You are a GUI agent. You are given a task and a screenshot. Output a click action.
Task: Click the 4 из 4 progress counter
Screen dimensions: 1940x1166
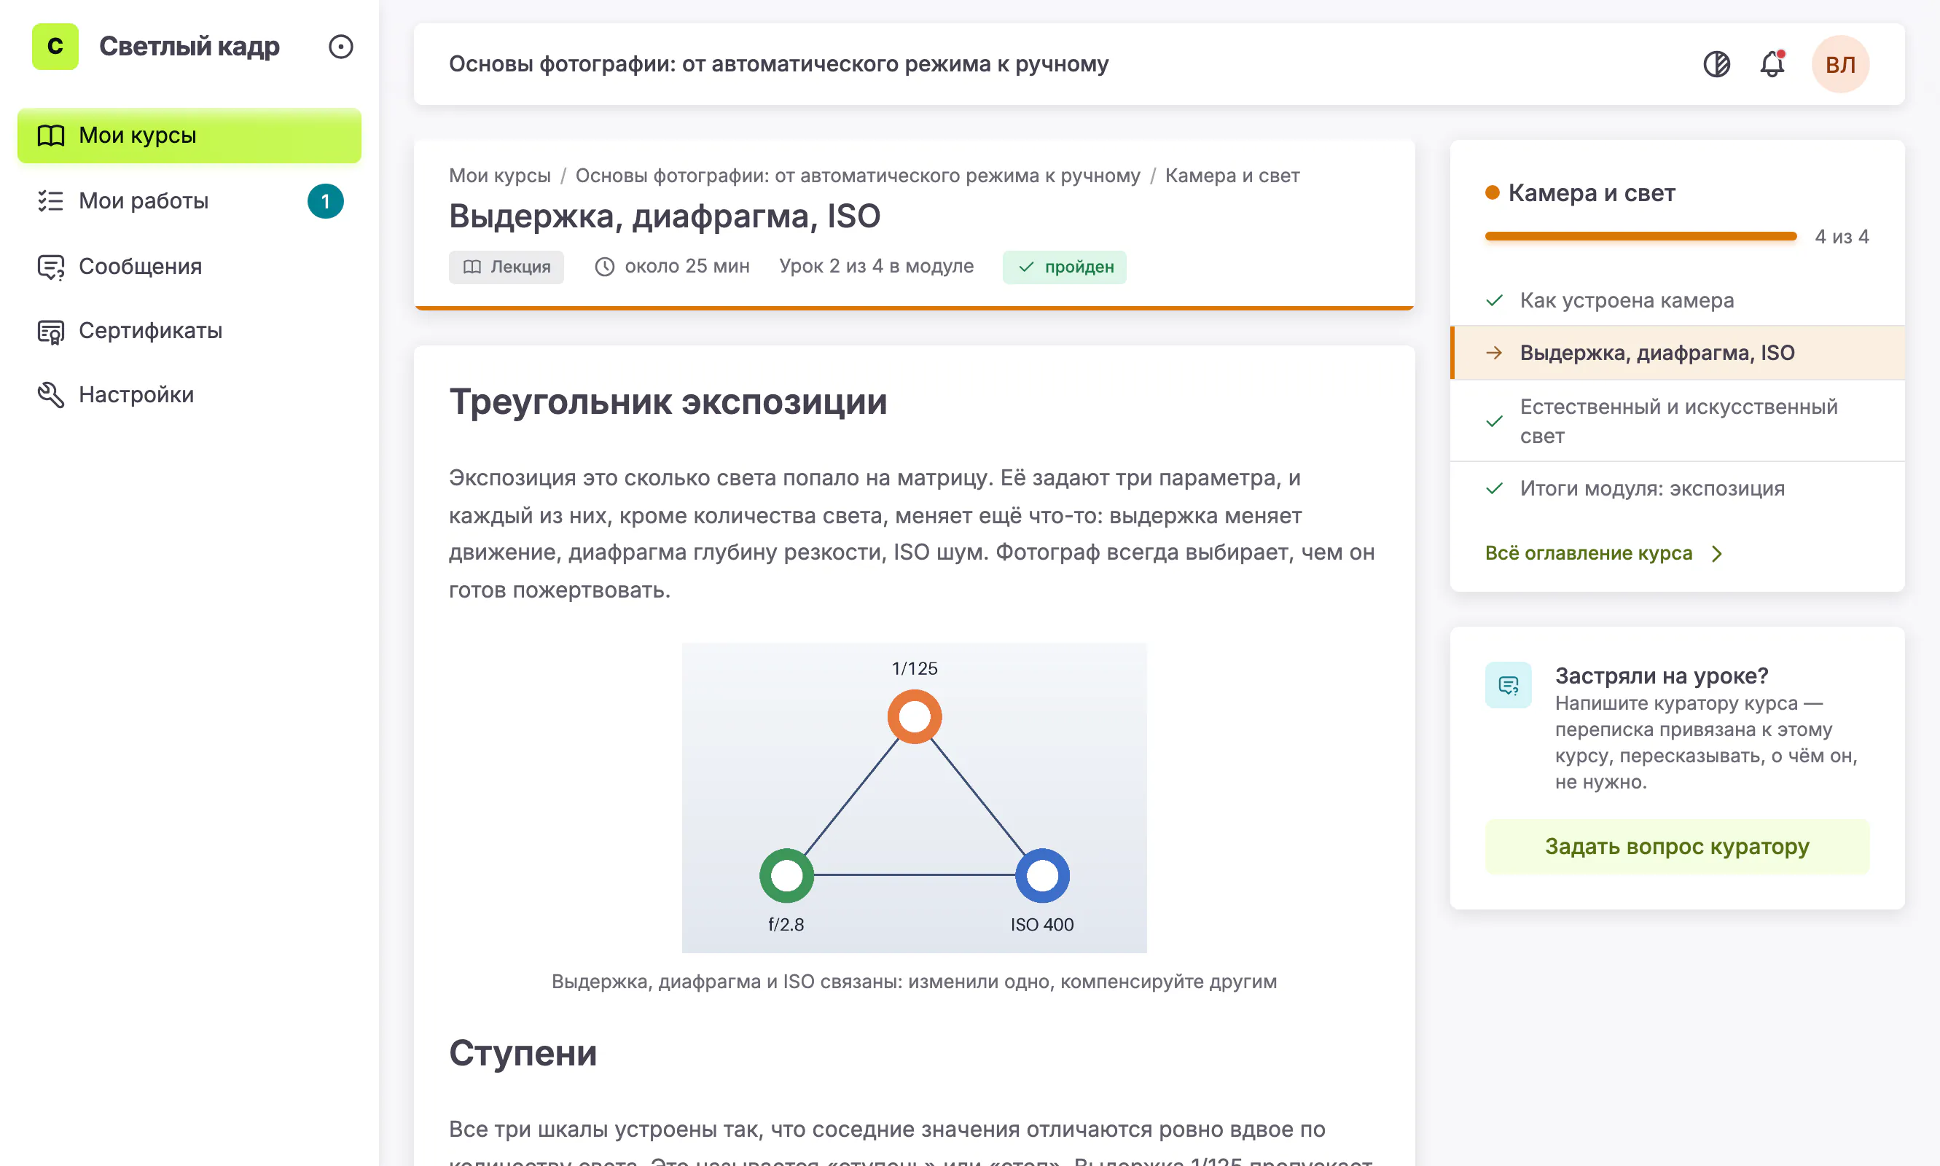(x=1842, y=238)
